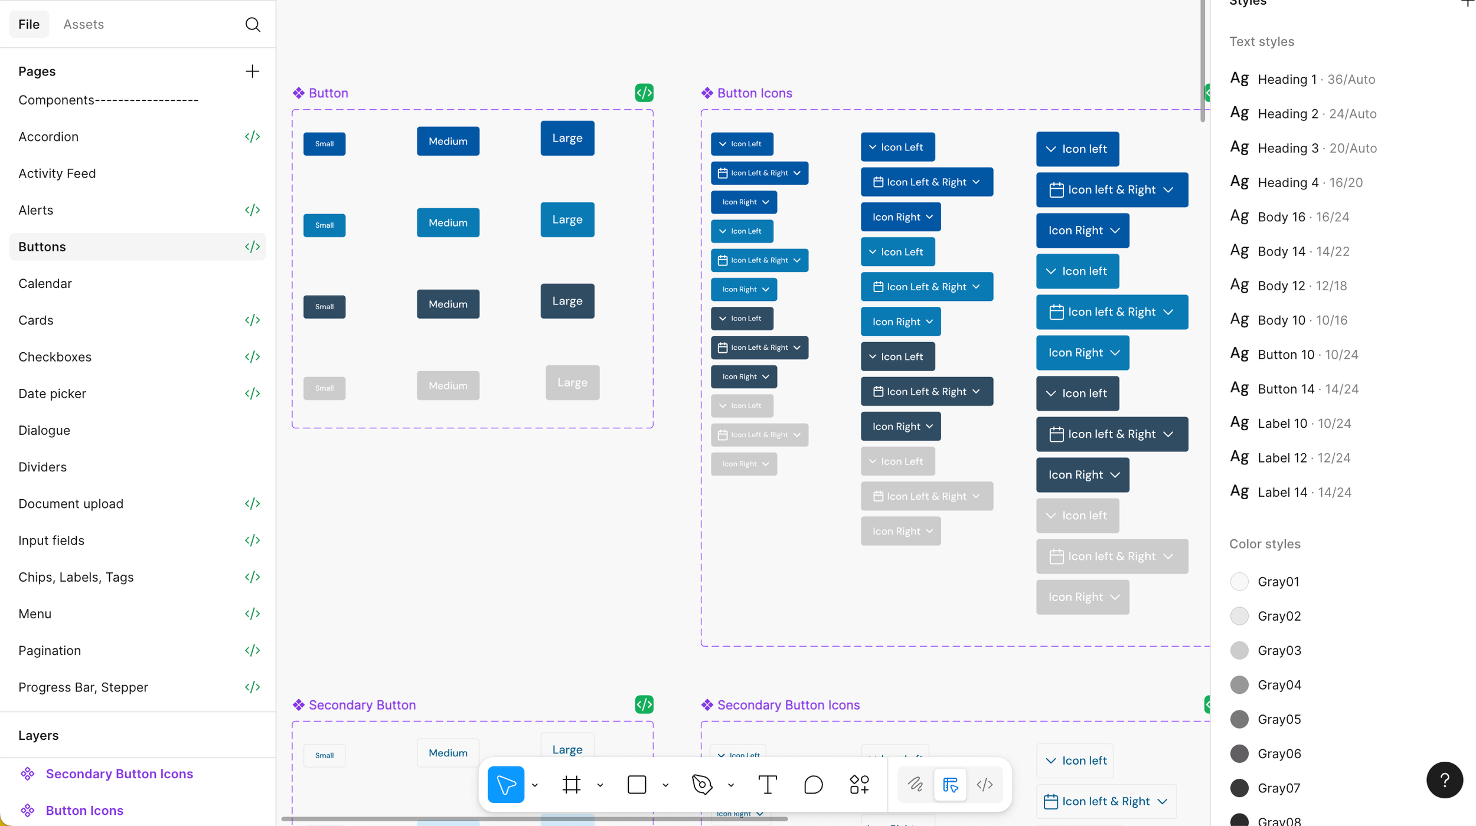
Task: Switch to the Assets tab
Action: point(83,24)
